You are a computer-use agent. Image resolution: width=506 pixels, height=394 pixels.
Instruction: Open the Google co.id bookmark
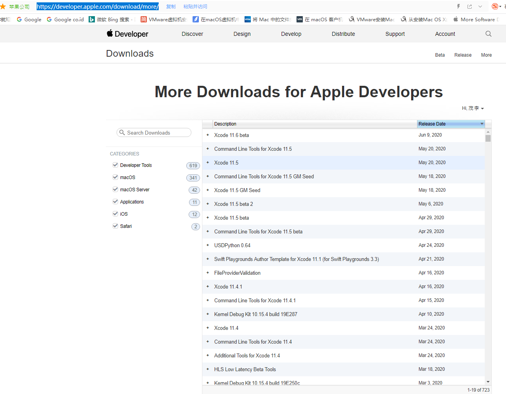tap(65, 19)
